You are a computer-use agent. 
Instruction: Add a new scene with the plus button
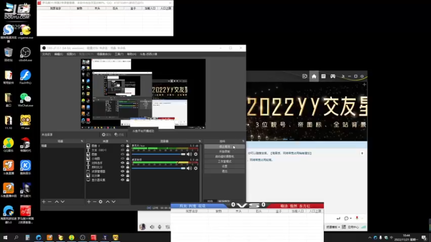pos(44,202)
